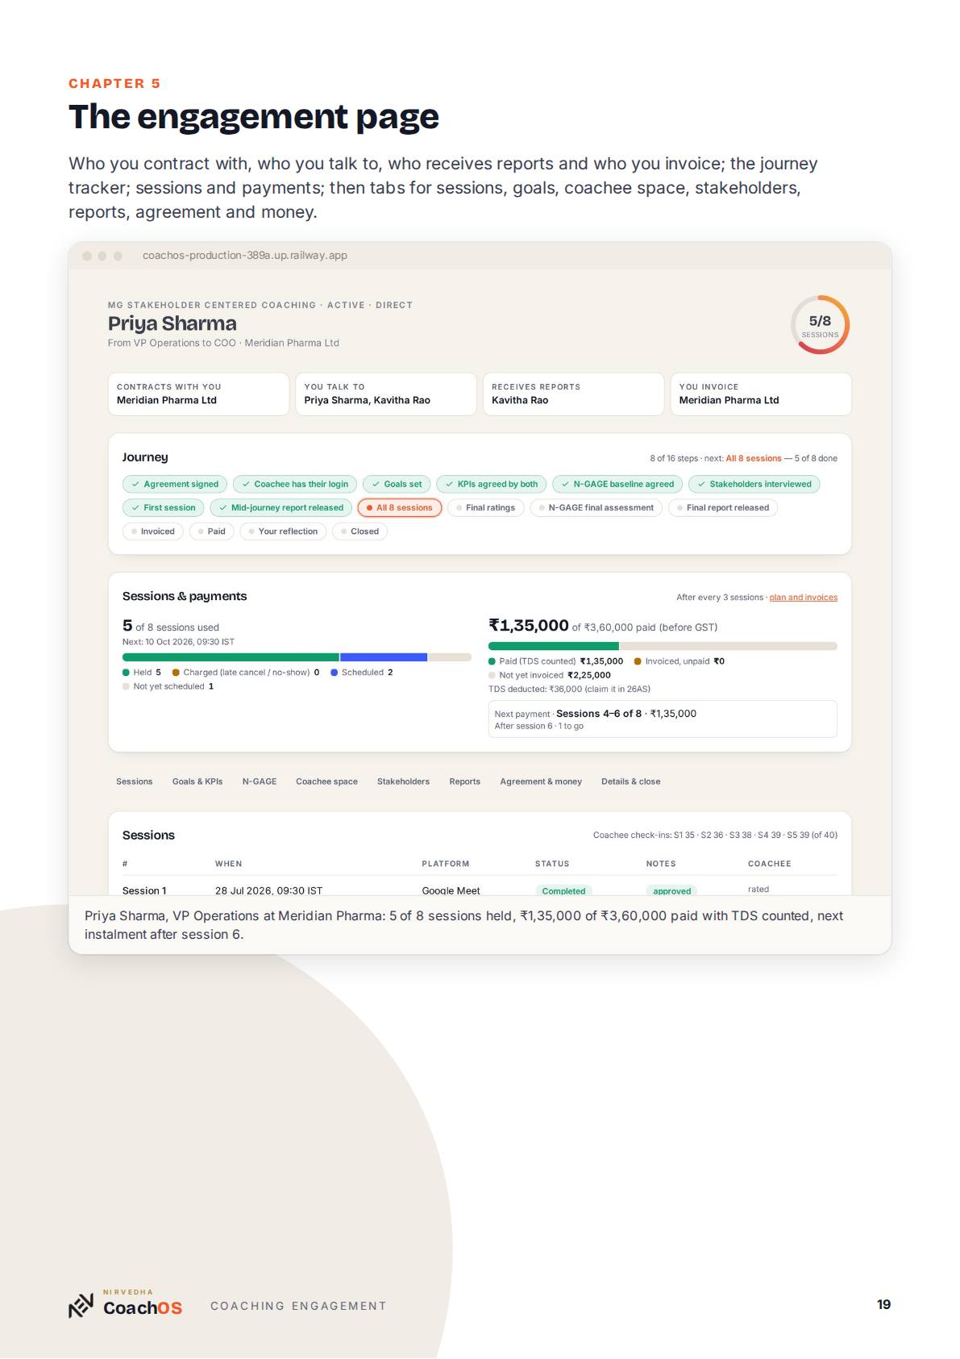Click the 'Next payment' Sessions 4–6 box
Viewport: 960px width, 1359px height.
pos(663,719)
